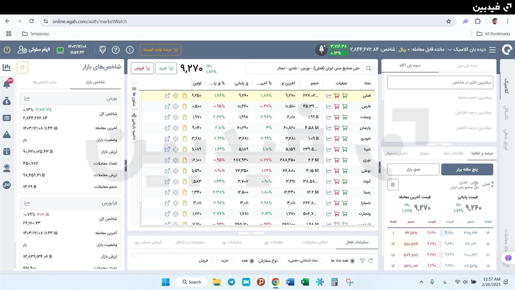The width and height of the screenshot is (515, 290).
Task: Click the red sell cart for خودرو
Action: pos(337,138)
